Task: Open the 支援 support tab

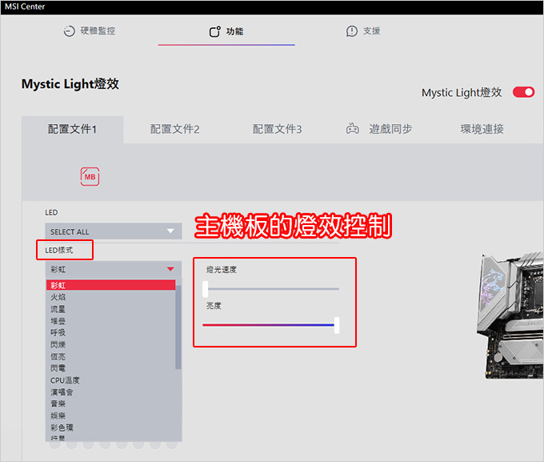Action: point(363,31)
